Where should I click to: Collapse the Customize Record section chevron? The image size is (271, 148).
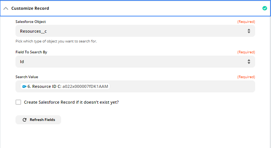pyautogui.click(x=6, y=8)
